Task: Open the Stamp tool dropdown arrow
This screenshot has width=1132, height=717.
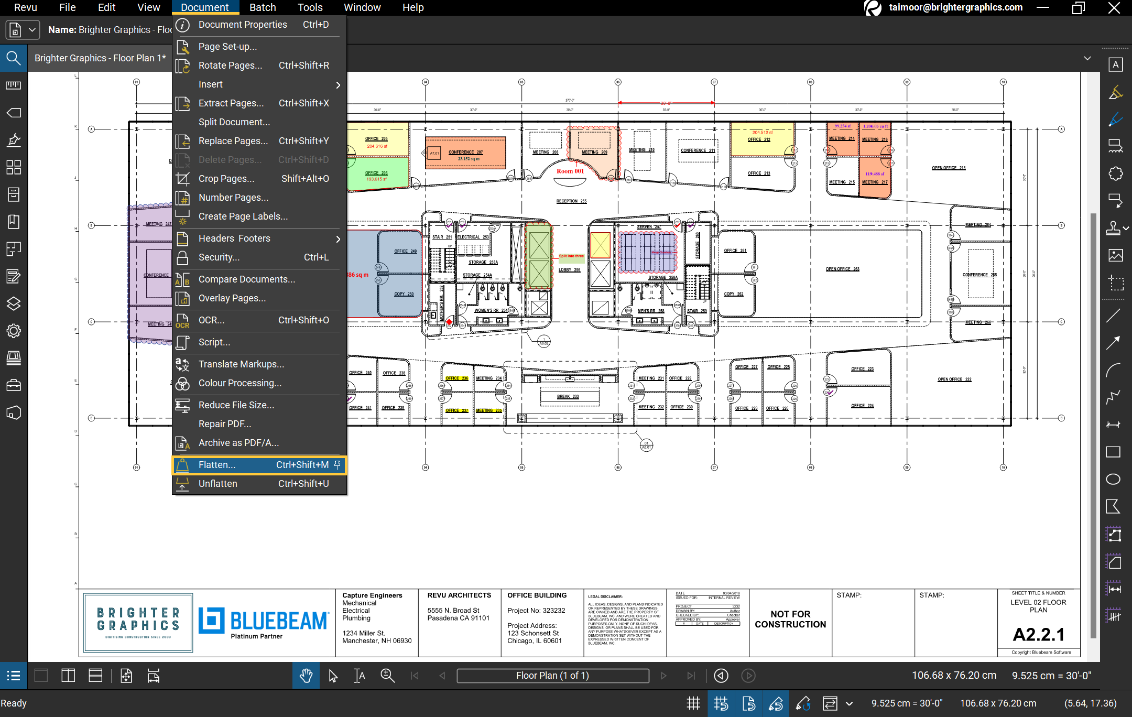Action: point(1126,229)
